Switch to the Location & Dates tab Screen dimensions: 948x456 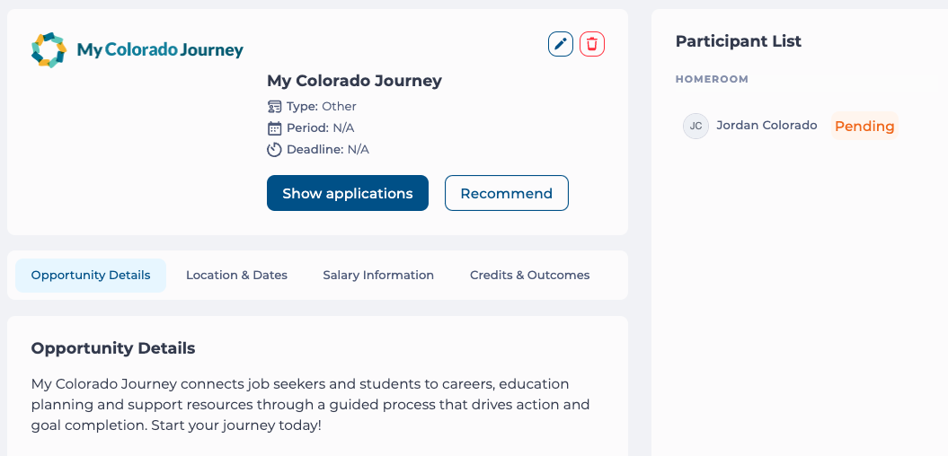click(x=236, y=276)
